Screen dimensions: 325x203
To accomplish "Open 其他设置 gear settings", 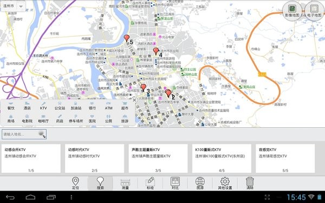I will [x=225, y=184].
